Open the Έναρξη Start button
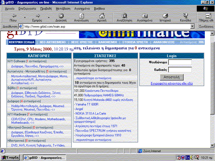The width and height of the screenshot is (215, 161). point(10,158)
